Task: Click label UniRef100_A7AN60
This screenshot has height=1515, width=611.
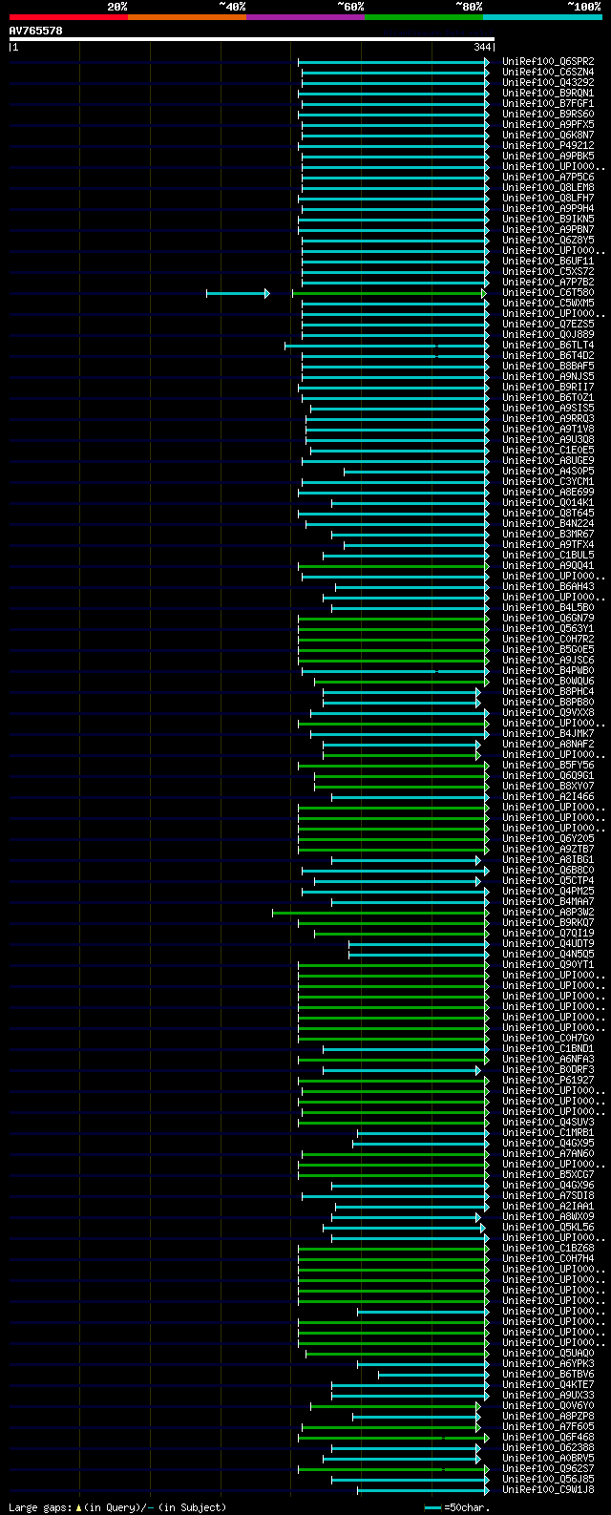Action: tap(548, 1153)
